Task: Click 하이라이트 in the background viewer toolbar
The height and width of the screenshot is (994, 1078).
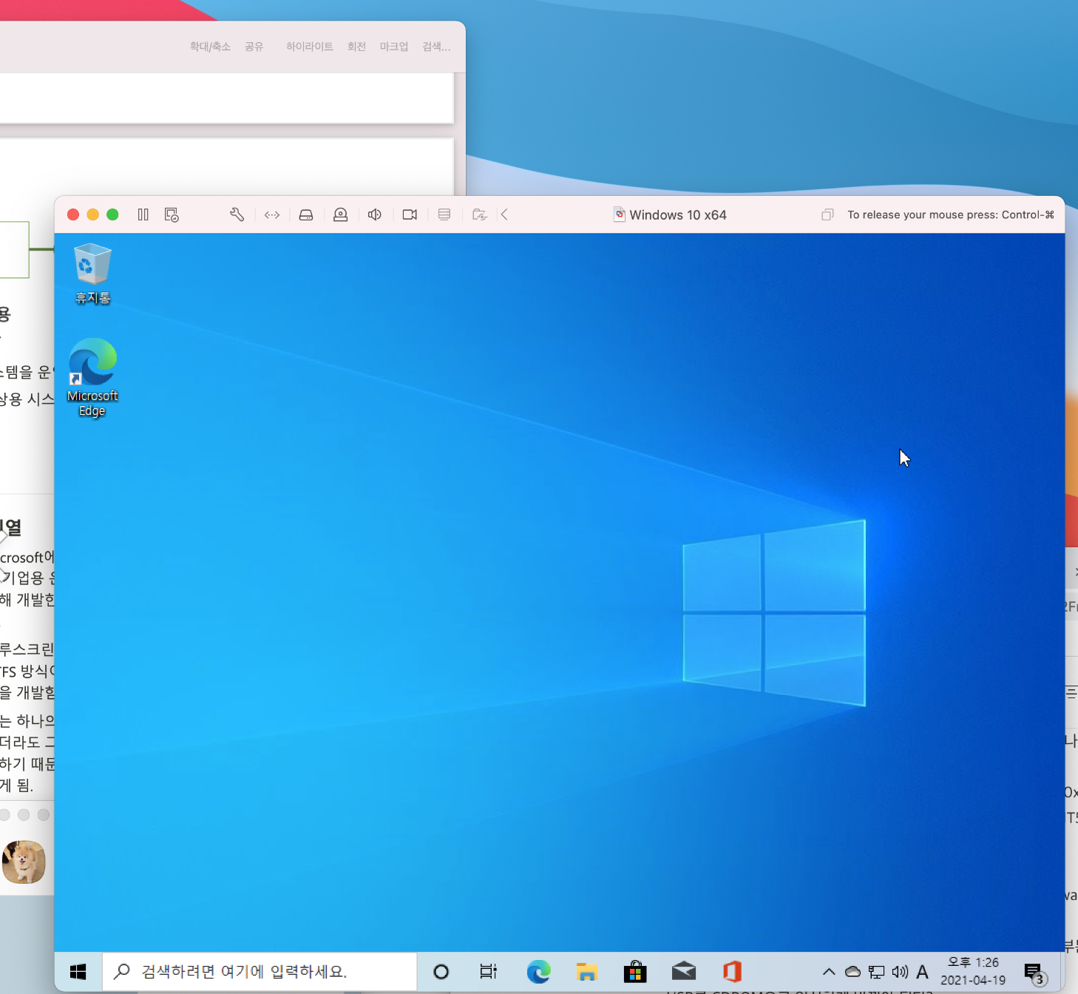Action: point(309,47)
